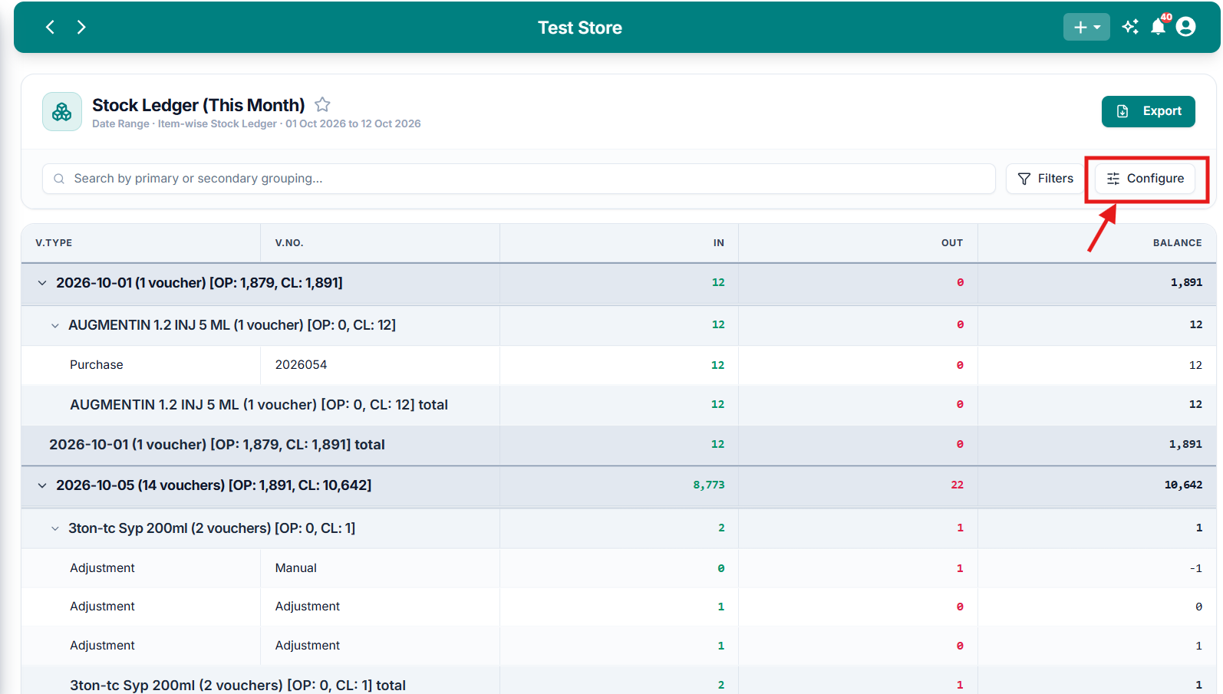The width and height of the screenshot is (1223, 694).
Task: Click the date range subtitle text
Action: tap(256, 124)
